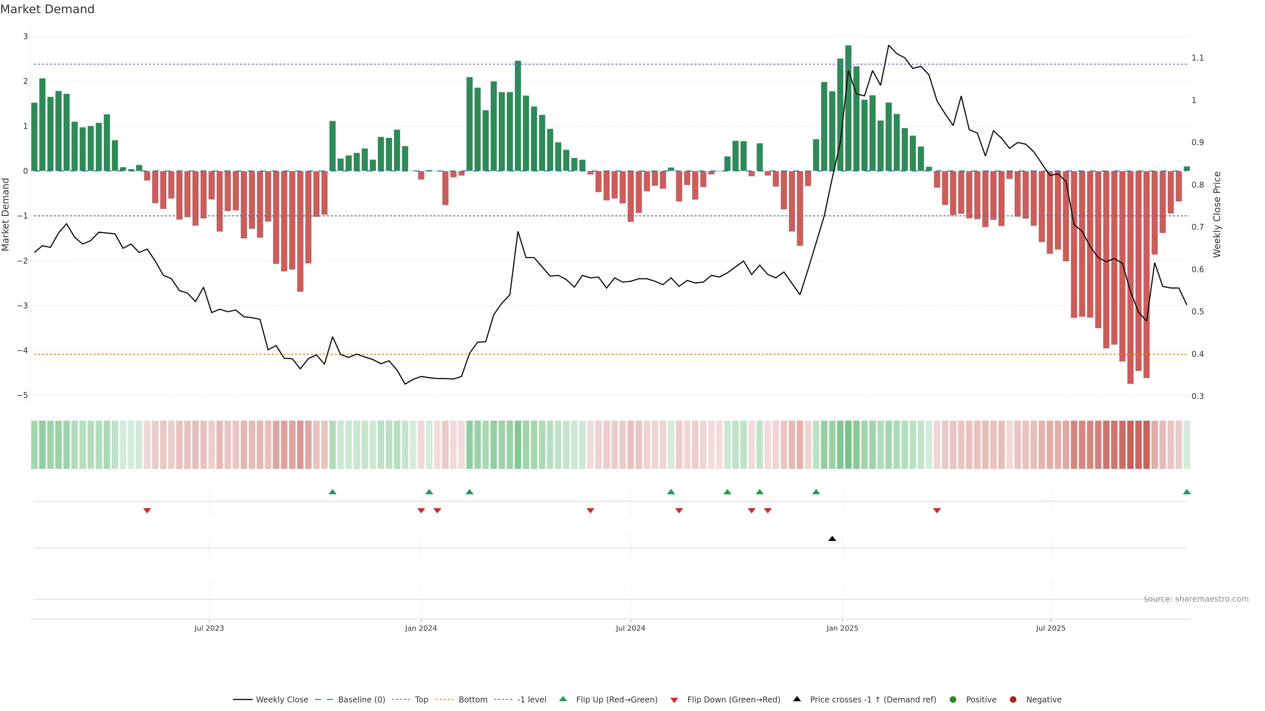The image size is (1265, 711).
Task: Toggle Price crosses -1 legend entry
Action: pos(873,700)
